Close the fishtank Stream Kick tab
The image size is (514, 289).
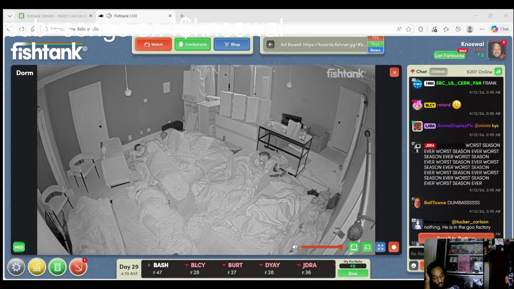coord(90,16)
